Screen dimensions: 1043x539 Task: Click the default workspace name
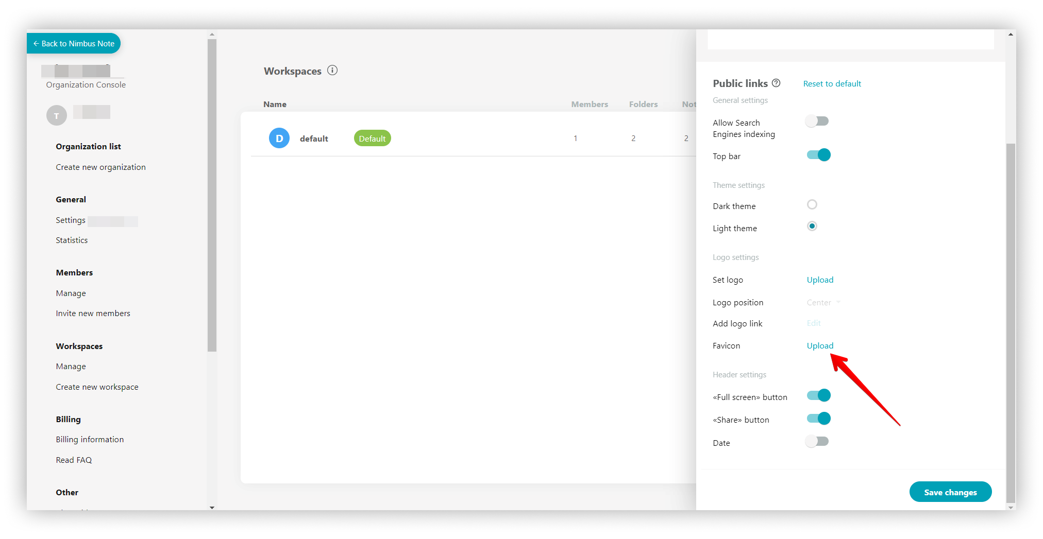[x=314, y=138]
